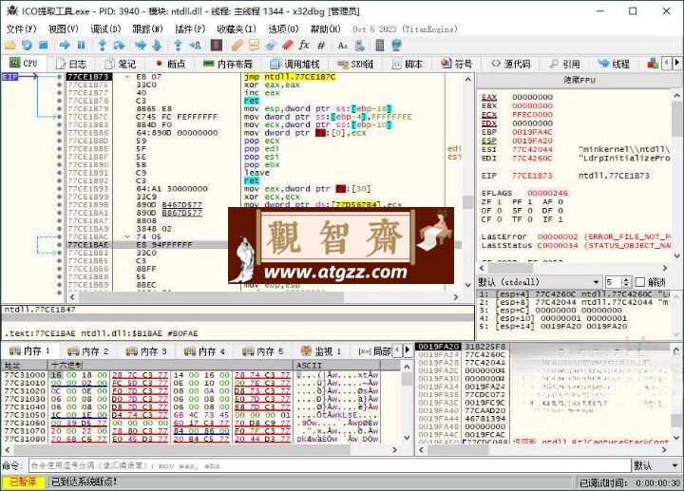Start trace into from the toolbar

pyautogui.click(x=140, y=45)
